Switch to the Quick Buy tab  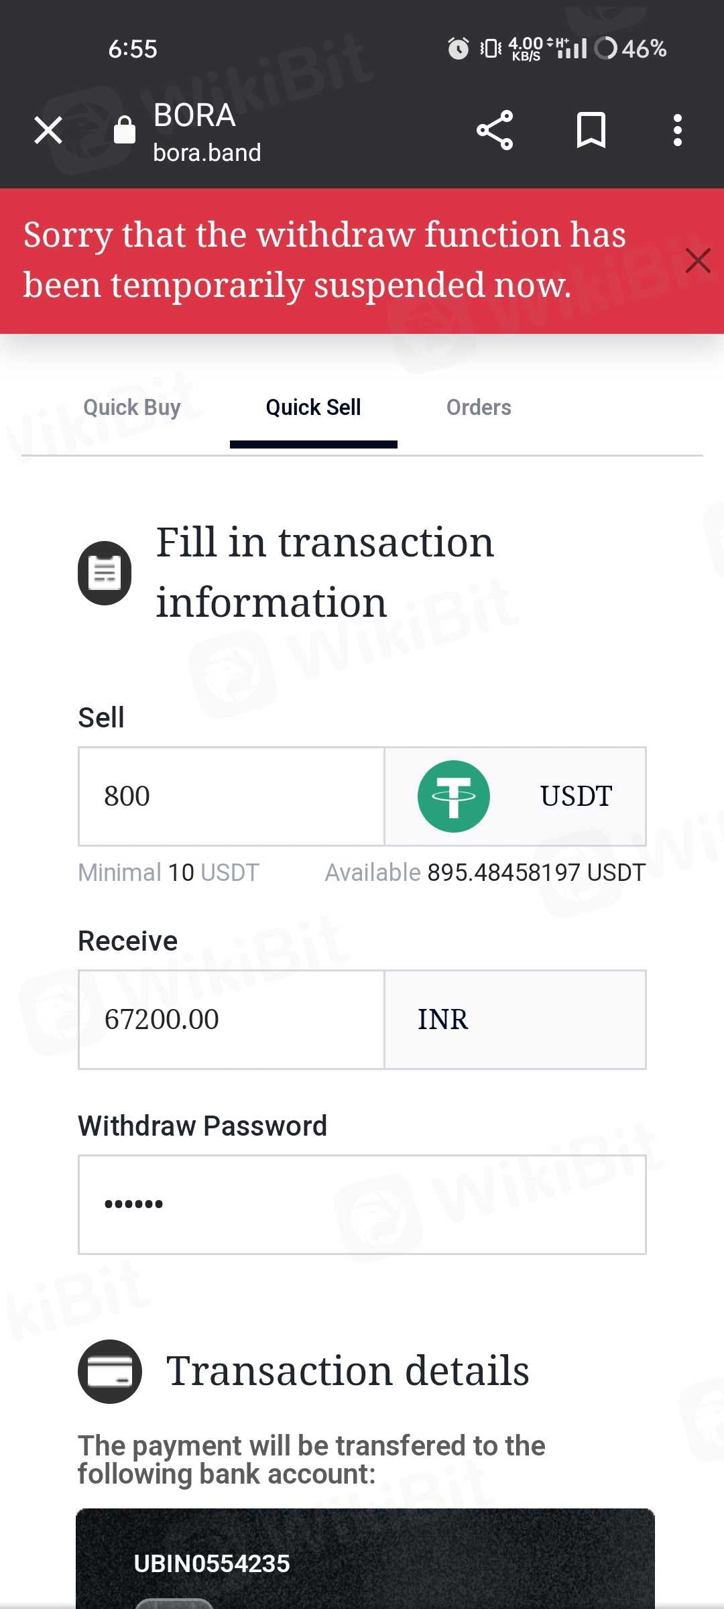pos(132,408)
